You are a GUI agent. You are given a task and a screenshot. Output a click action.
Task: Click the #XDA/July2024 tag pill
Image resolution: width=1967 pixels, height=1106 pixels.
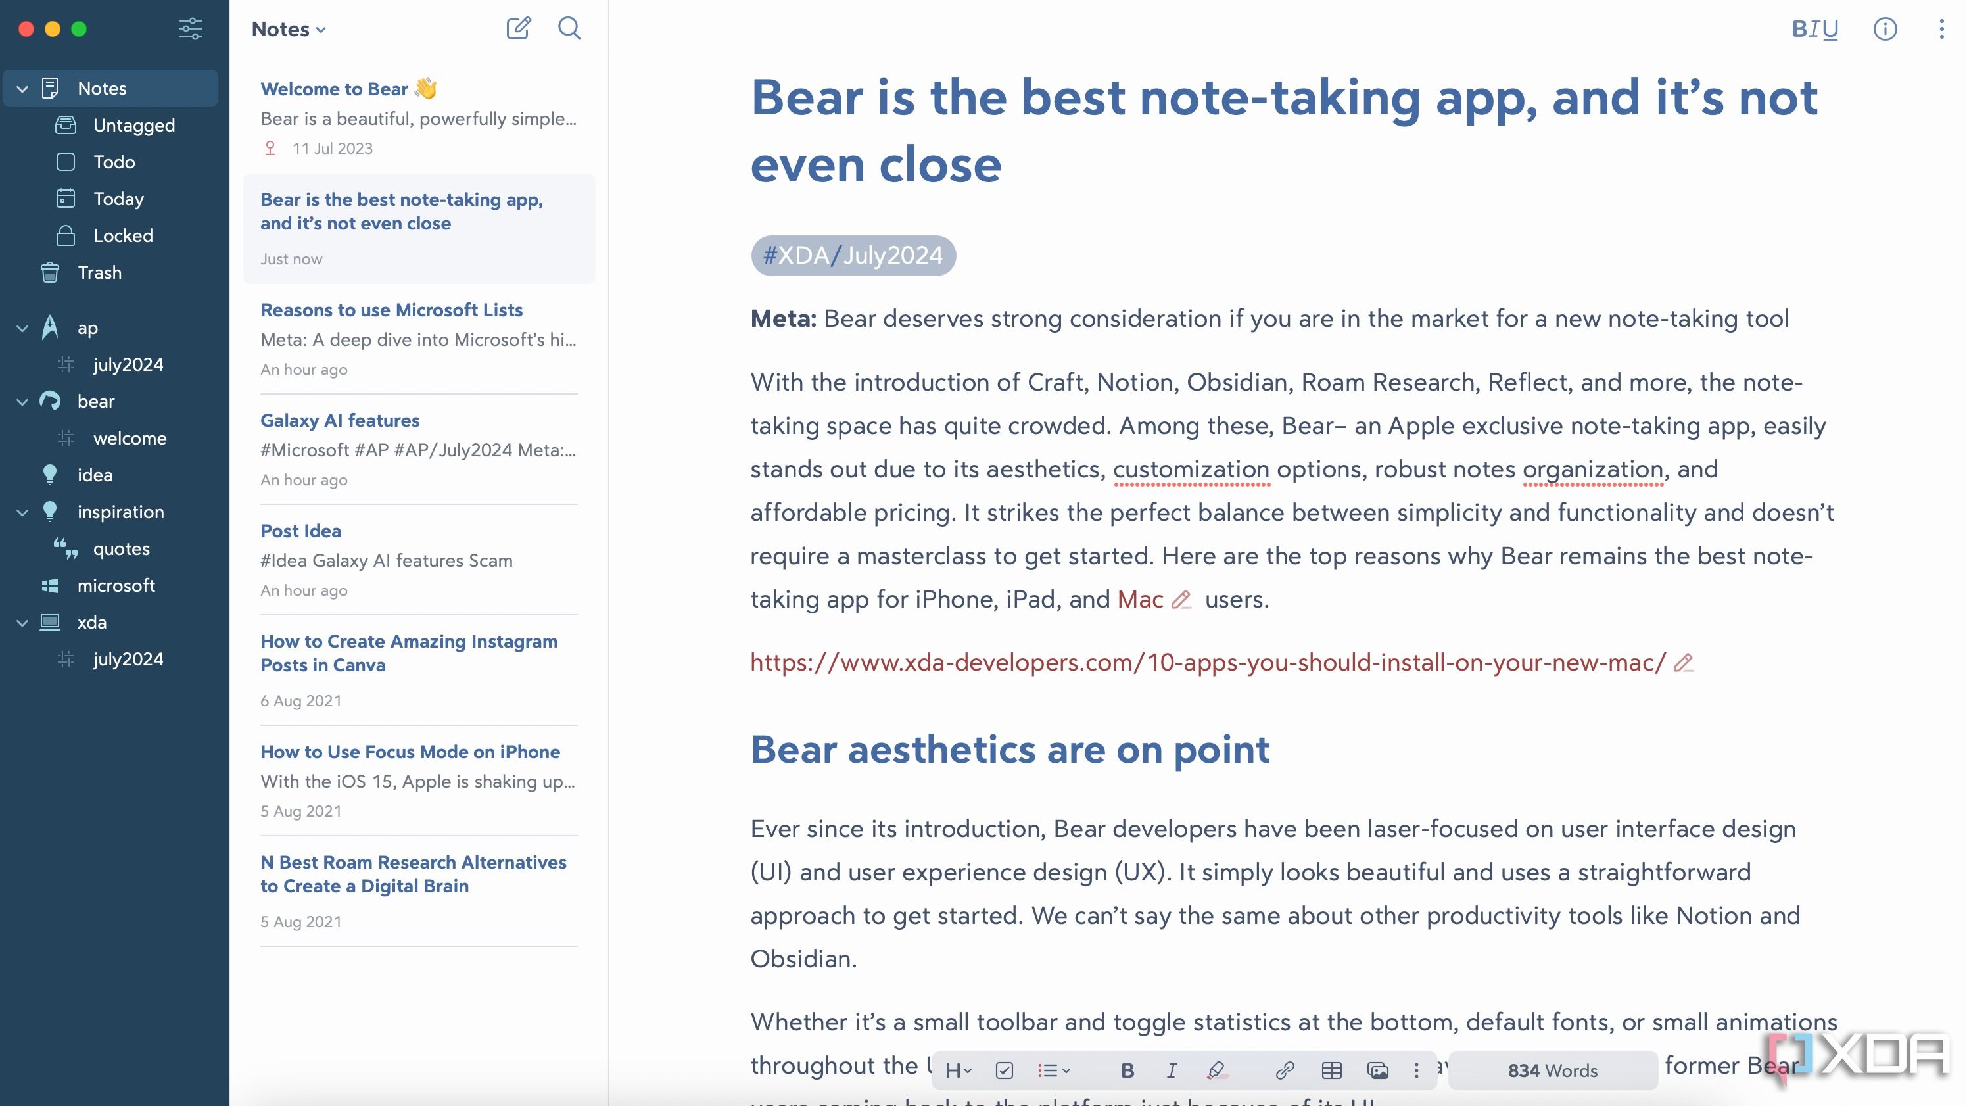click(x=853, y=255)
